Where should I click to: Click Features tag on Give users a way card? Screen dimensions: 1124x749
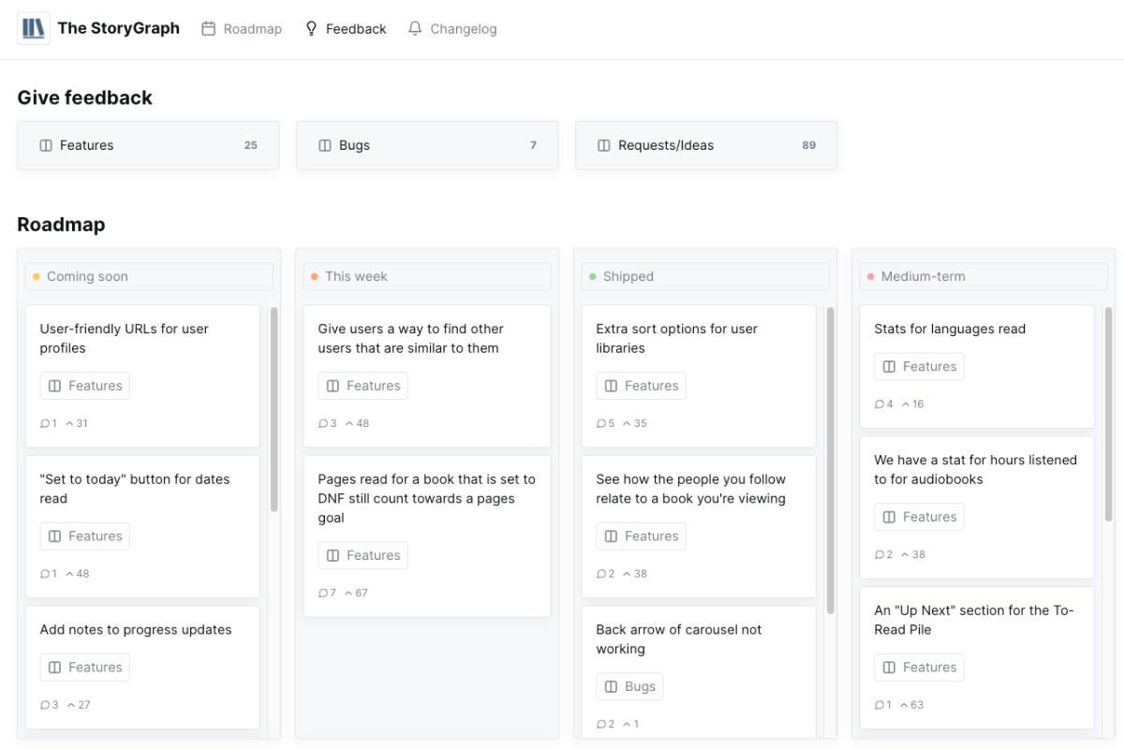(x=362, y=386)
